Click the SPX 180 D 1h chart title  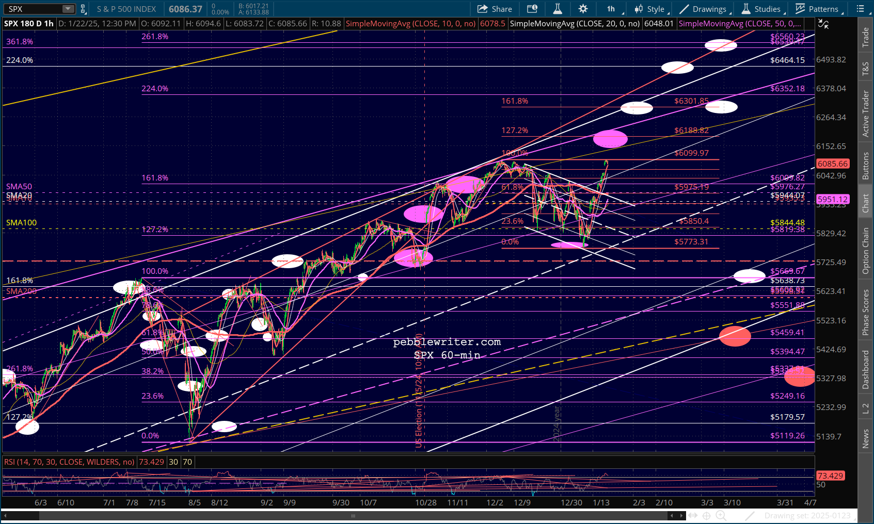tap(29, 24)
